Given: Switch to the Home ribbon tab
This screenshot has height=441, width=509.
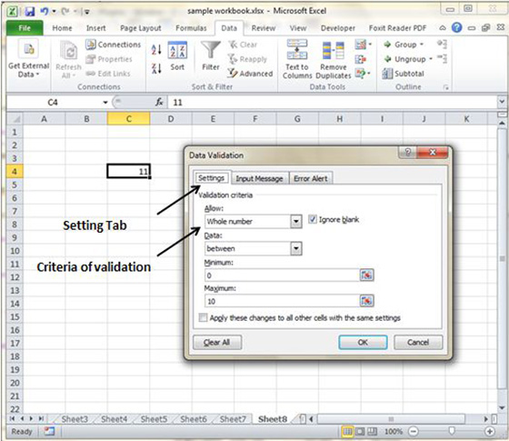Looking at the screenshot, I should coord(62,28).
